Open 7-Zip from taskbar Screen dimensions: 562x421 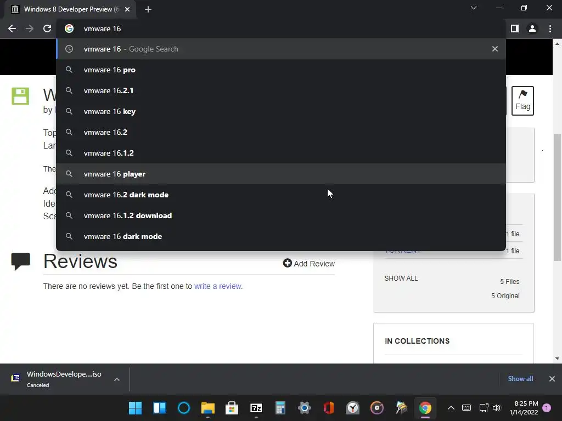256,408
